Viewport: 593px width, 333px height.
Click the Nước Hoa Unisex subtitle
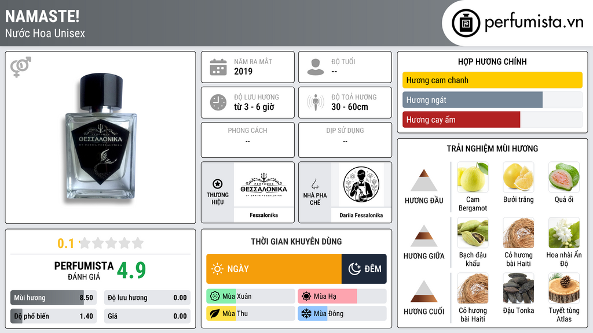click(x=45, y=33)
